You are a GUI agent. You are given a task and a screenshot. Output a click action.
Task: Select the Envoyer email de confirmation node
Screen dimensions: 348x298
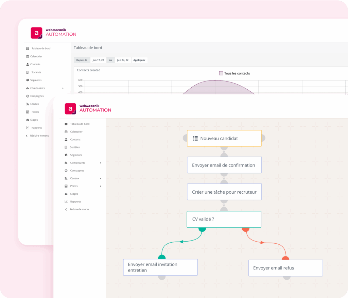(224, 165)
